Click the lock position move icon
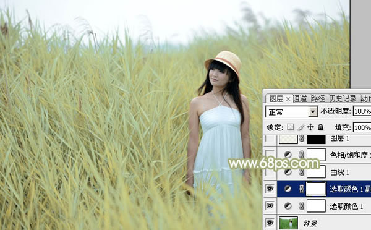 [310, 127]
